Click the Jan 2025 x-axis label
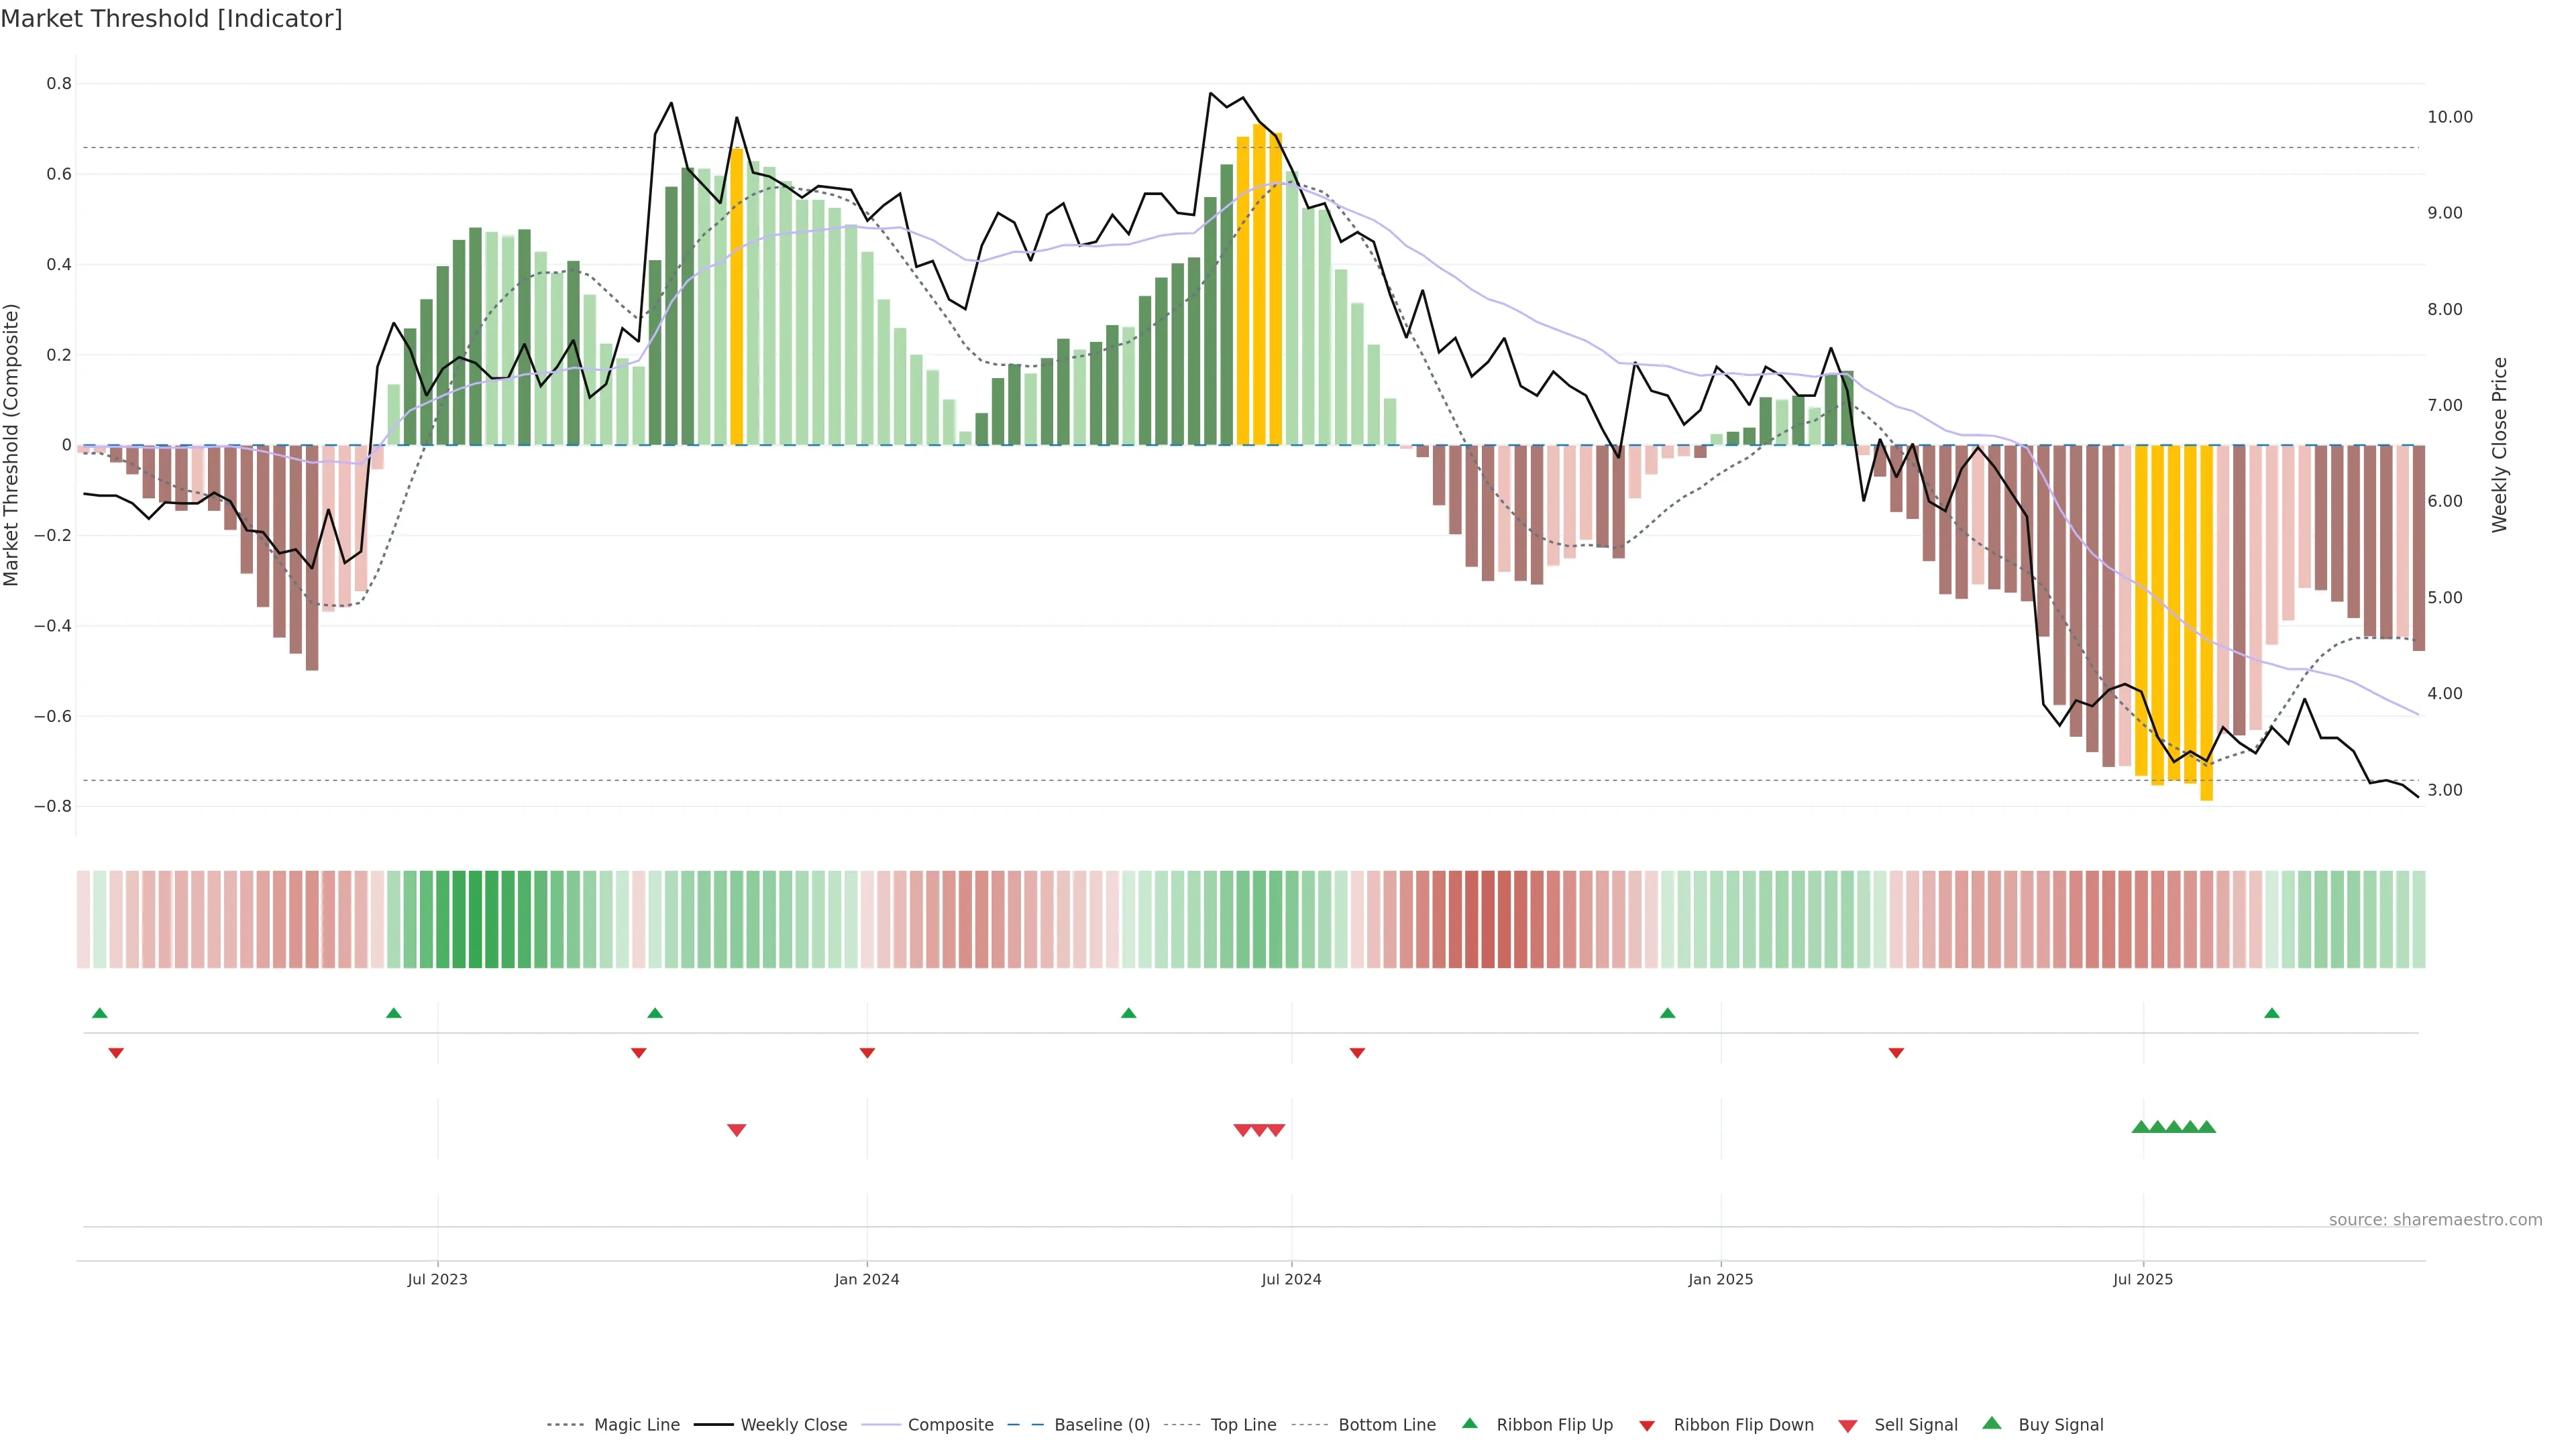Viewport: 2576px width, 1448px height. pyautogui.click(x=1720, y=1279)
